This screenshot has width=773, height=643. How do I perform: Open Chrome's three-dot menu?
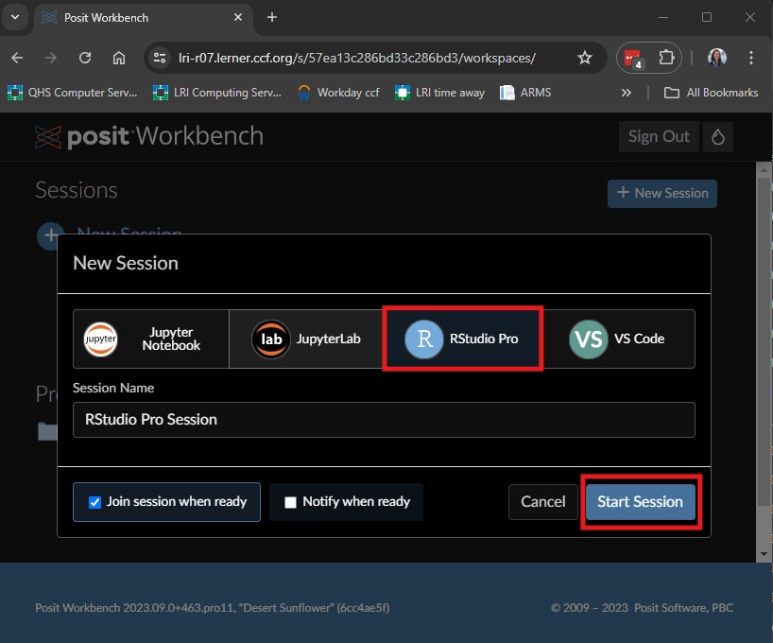(751, 58)
